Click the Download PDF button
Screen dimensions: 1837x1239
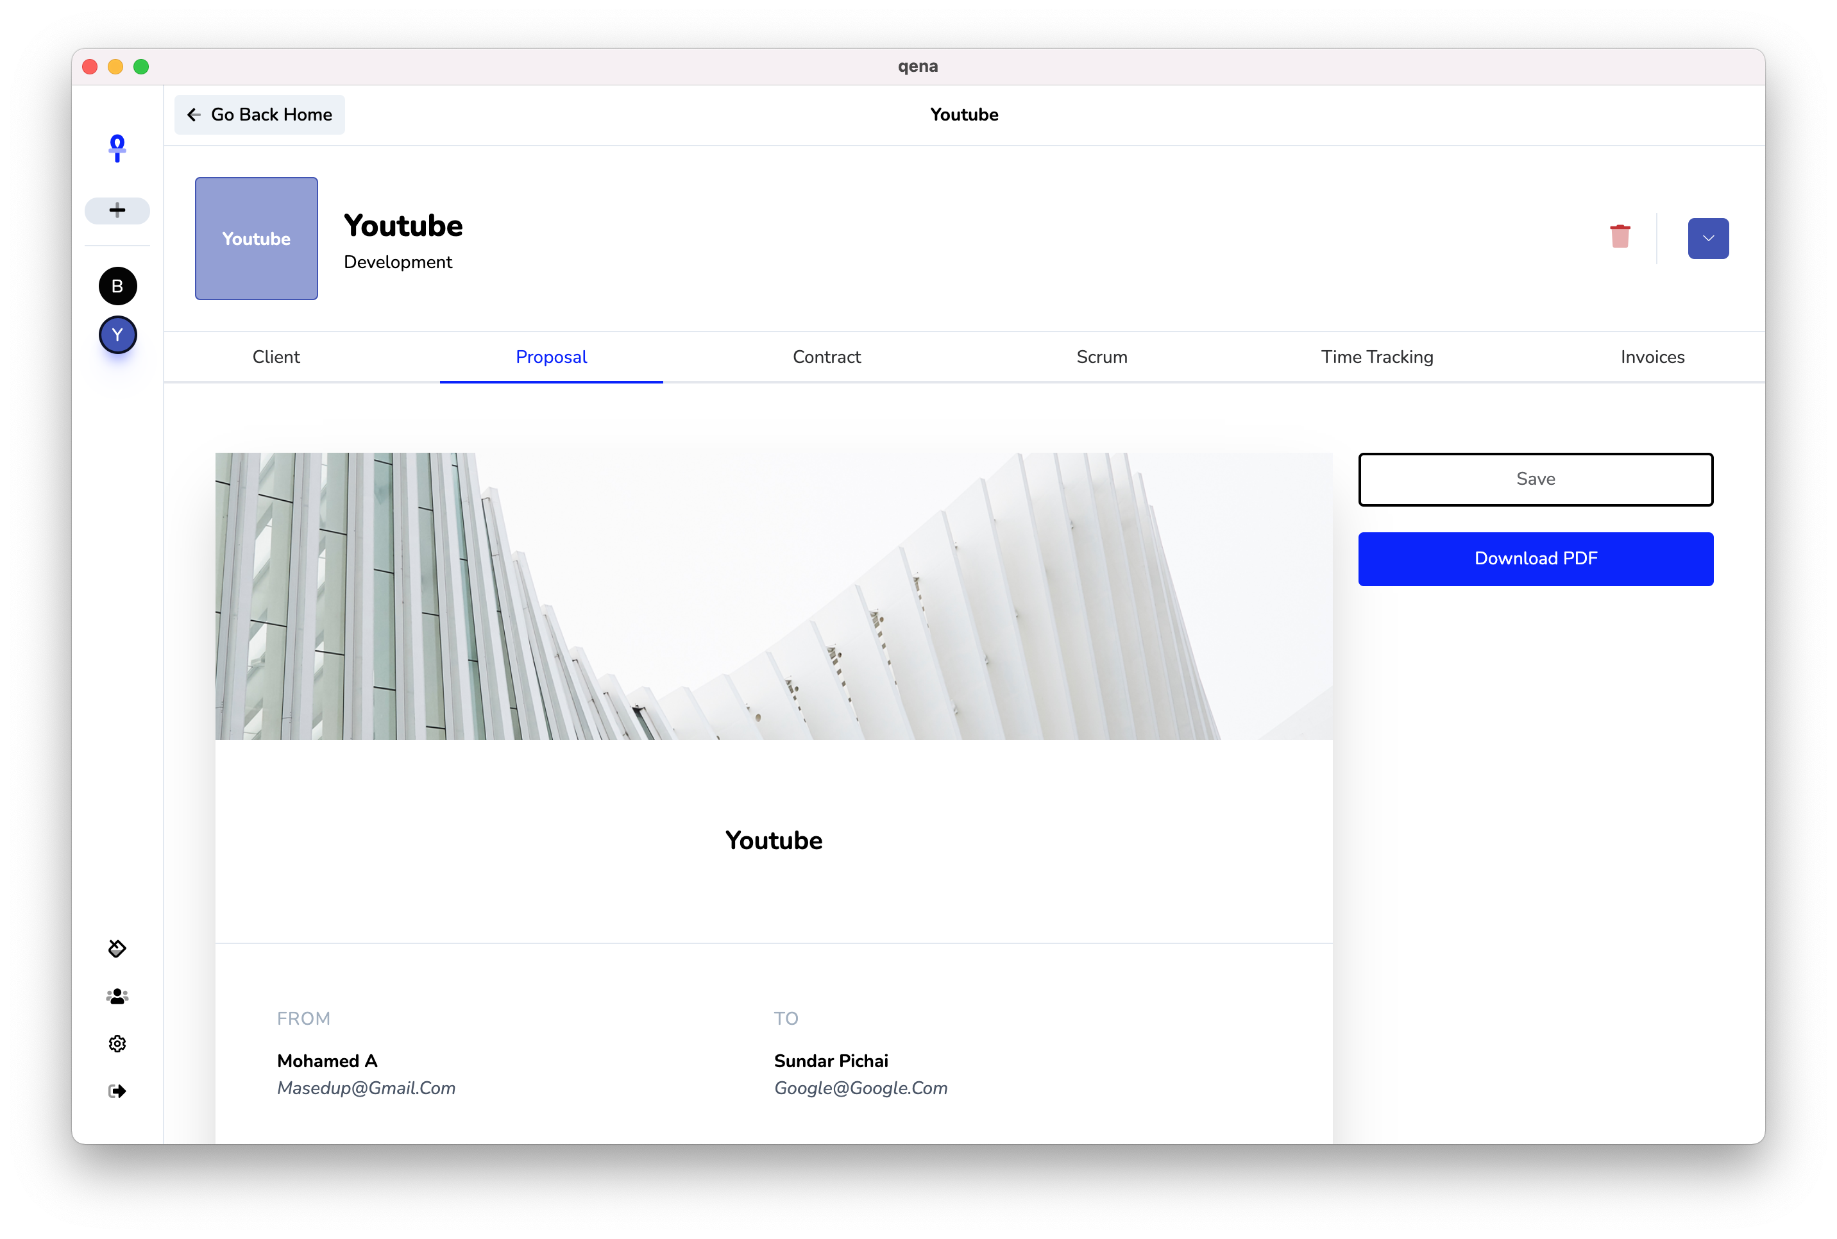[1535, 559]
